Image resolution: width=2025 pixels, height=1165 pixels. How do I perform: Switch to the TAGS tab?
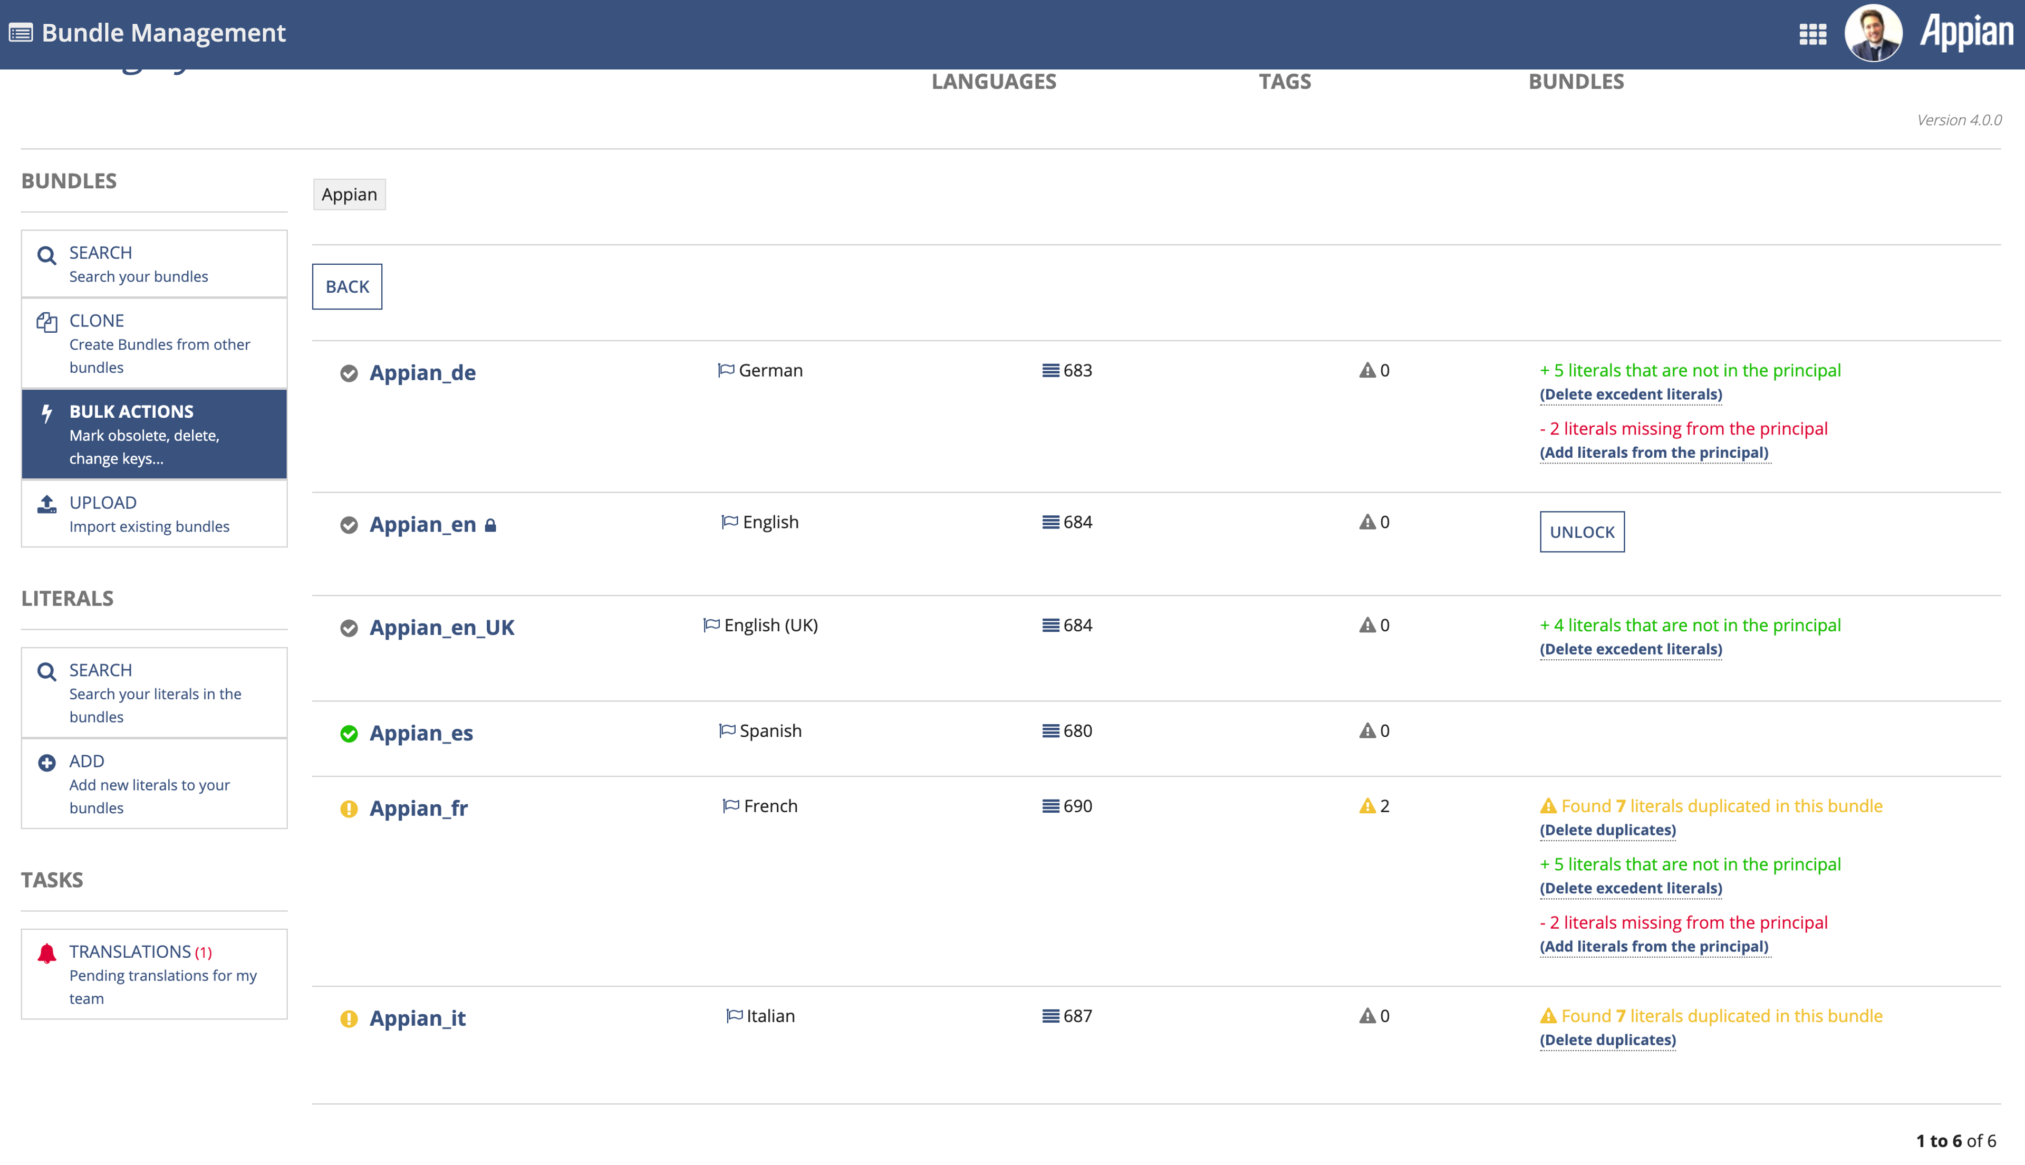(1285, 82)
